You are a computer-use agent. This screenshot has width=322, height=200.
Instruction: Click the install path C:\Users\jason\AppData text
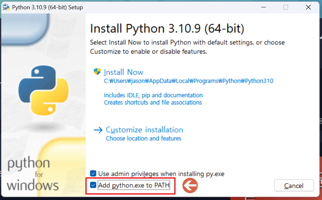coord(189,81)
